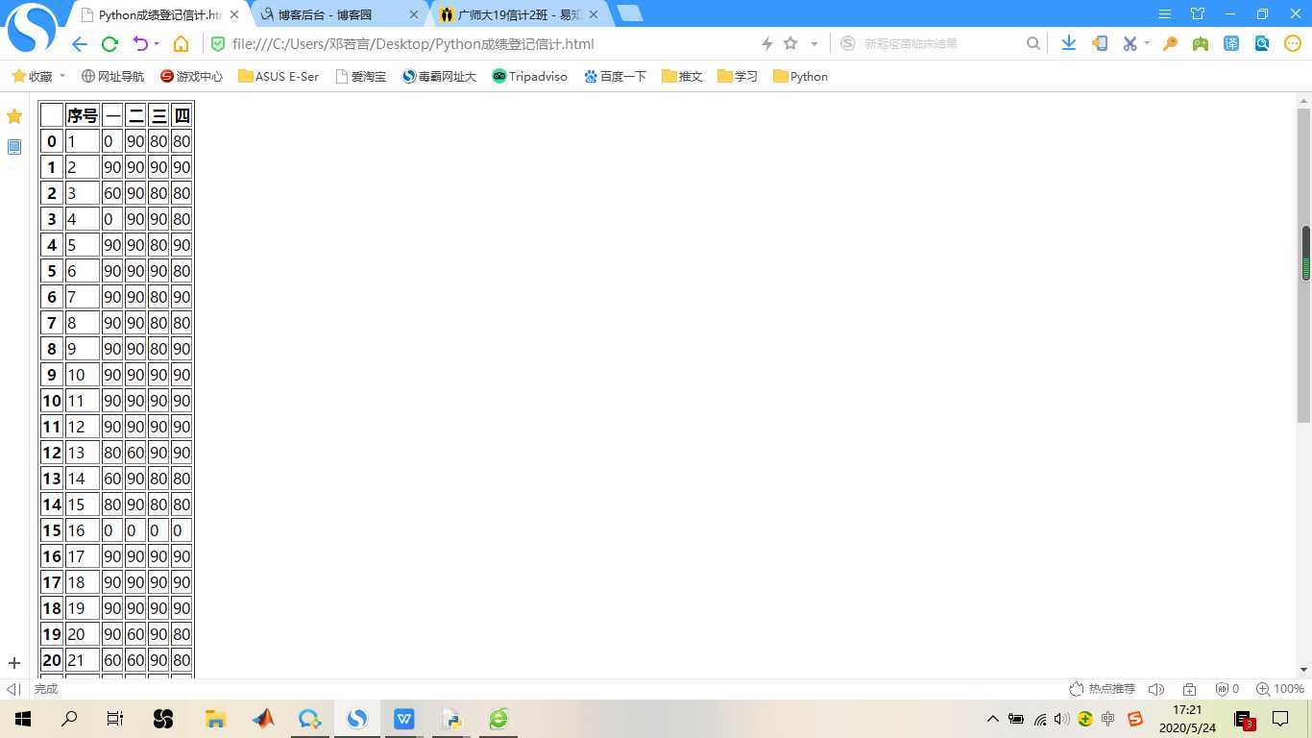The image size is (1312, 738).
Task: Open the blue sidebar panel icon
Action: pos(14,147)
